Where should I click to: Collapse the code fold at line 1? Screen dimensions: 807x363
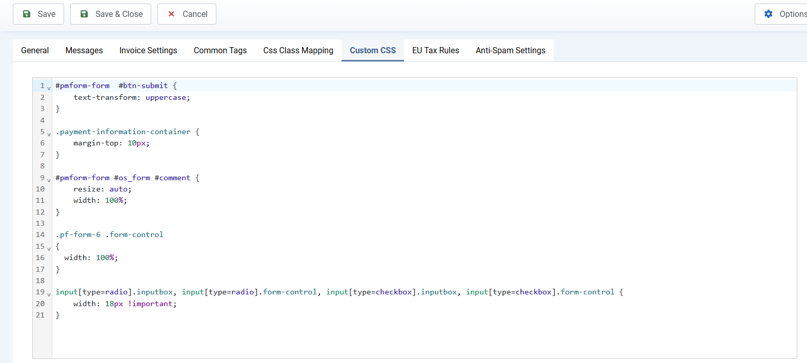point(49,88)
